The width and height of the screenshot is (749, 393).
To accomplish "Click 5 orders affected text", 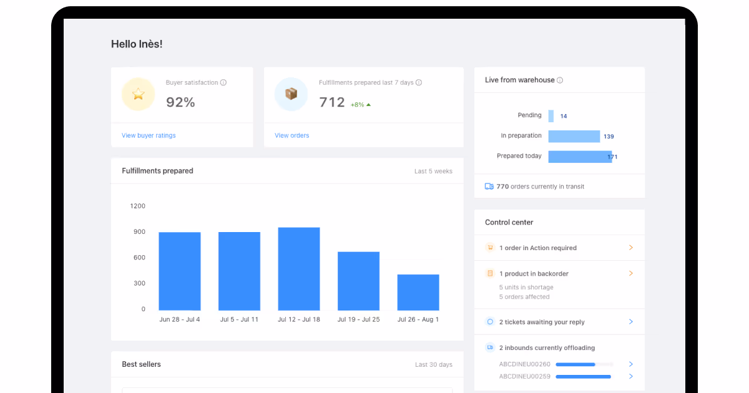I will click(x=524, y=297).
